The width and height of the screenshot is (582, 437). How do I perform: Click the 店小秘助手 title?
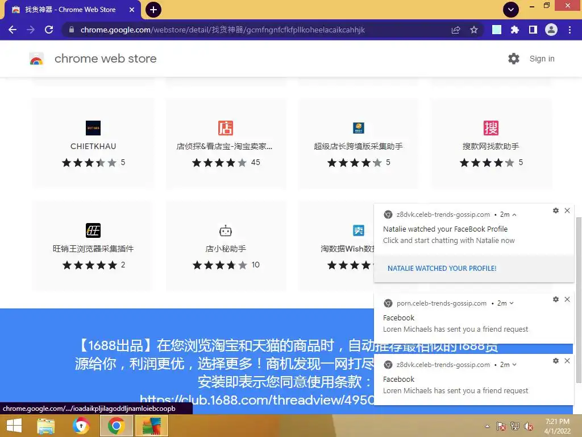226,249
